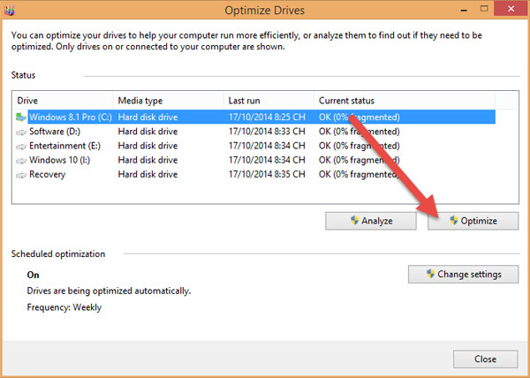Open Change settings for scheduled optimization

[463, 274]
